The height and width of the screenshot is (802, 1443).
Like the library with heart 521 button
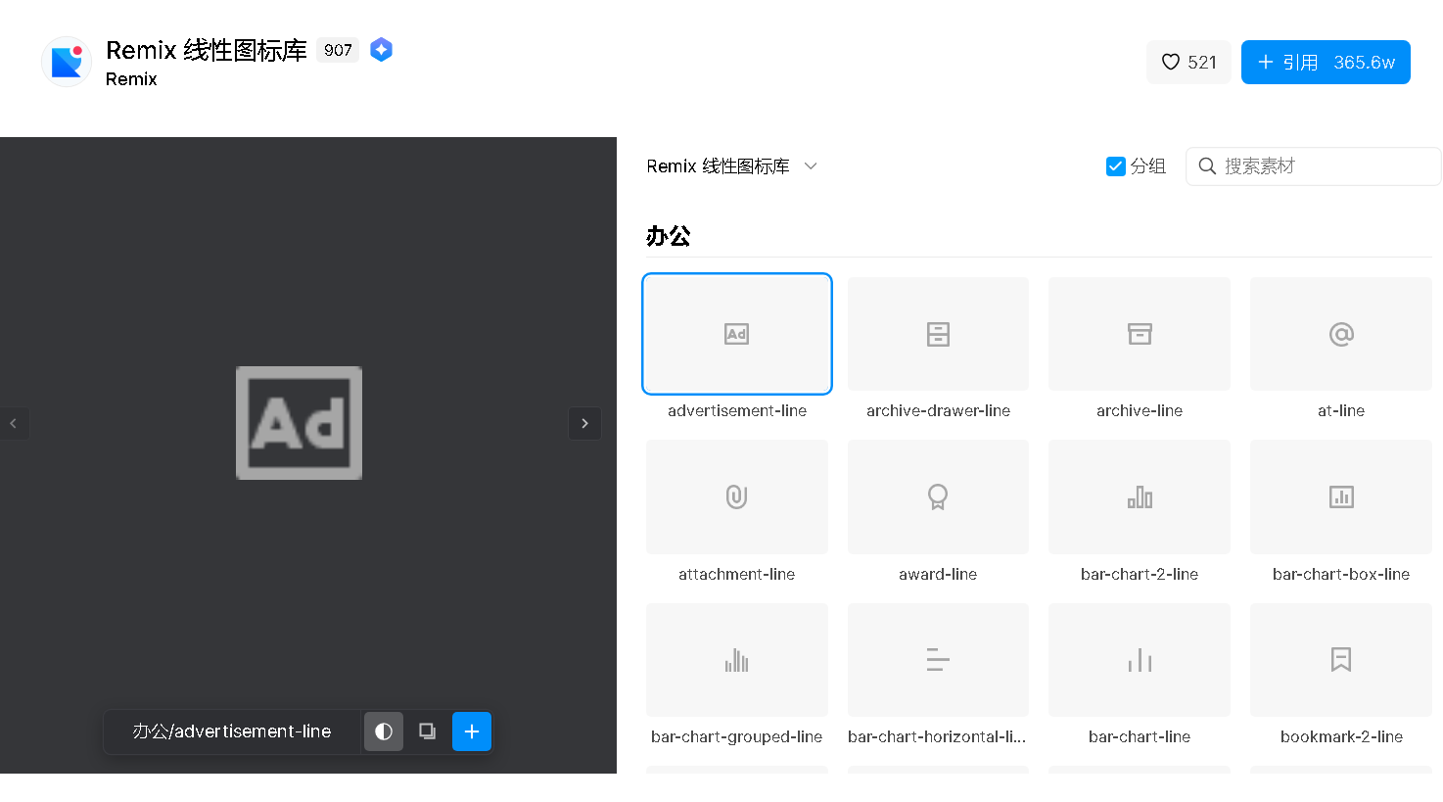(x=1188, y=62)
